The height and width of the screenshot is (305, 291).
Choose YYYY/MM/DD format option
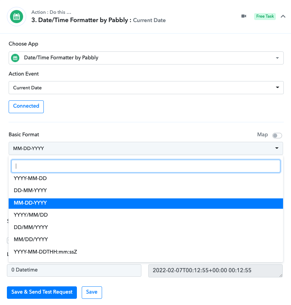tap(146, 215)
